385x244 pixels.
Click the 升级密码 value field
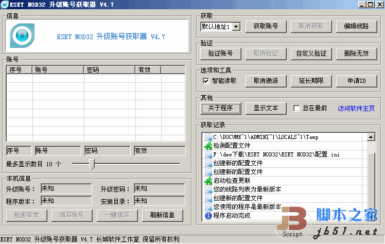[160, 188]
